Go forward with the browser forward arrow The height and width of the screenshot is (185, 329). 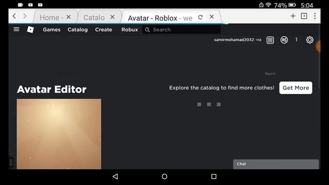coord(25,16)
